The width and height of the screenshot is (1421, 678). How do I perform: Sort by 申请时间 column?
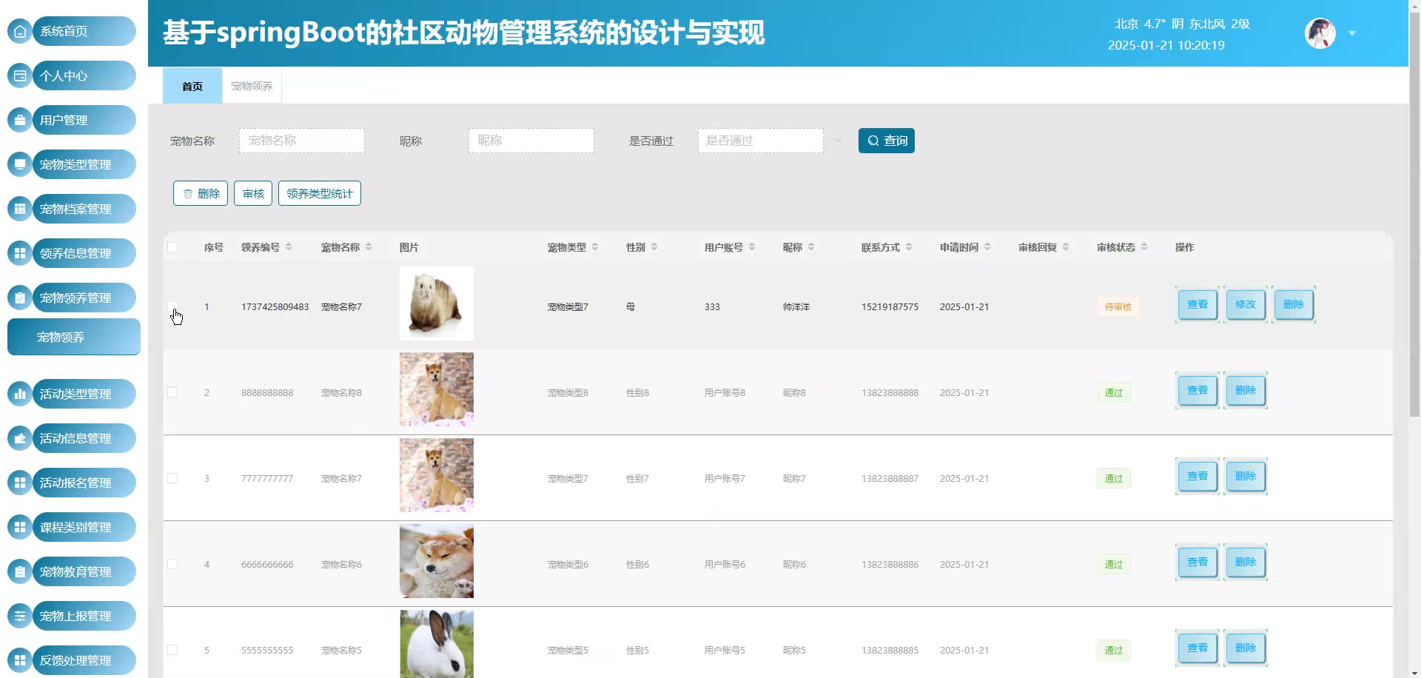987,247
